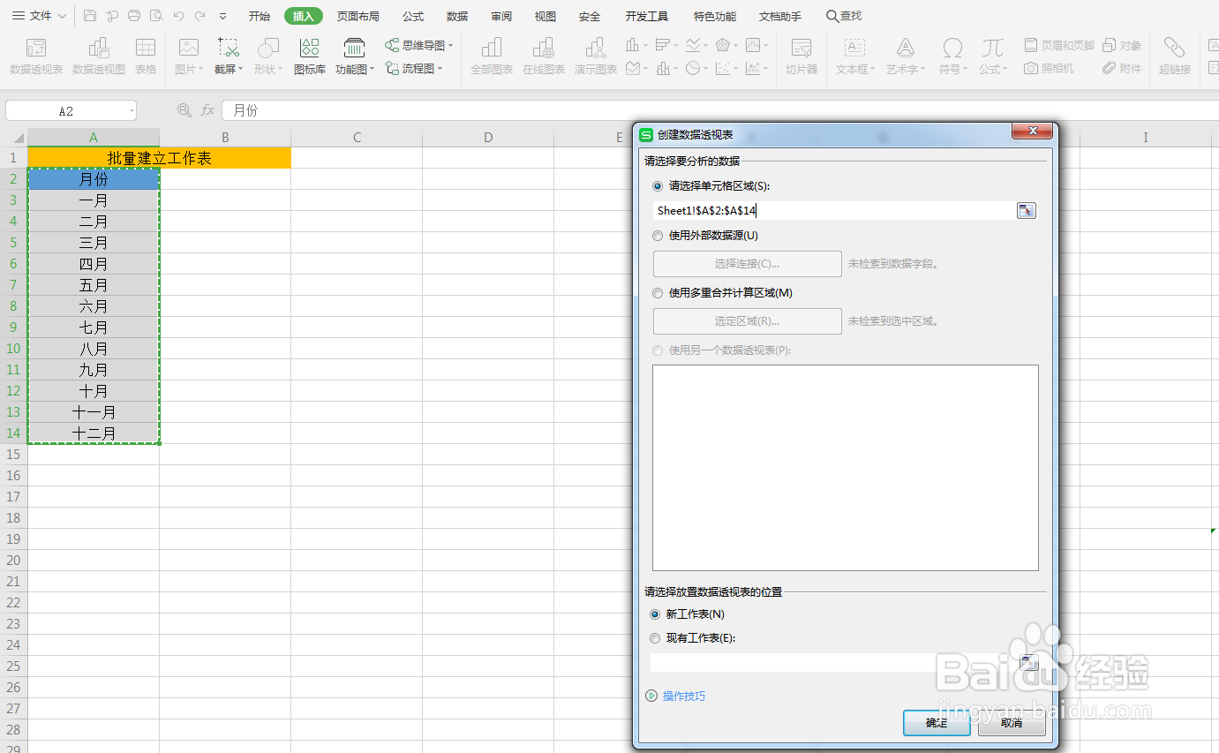Viewport: 1219px width, 753px height.
Task: Switch to the 公式 ribbon tab
Action: [413, 16]
